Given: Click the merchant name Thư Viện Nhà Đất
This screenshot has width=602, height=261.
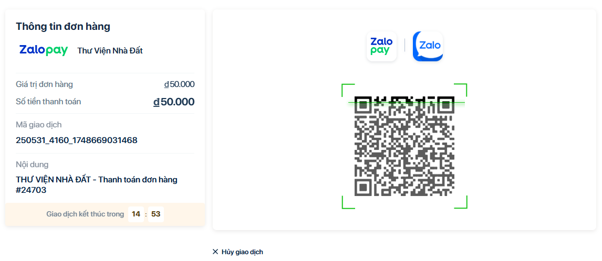Looking at the screenshot, I should (x=110, y=51).
